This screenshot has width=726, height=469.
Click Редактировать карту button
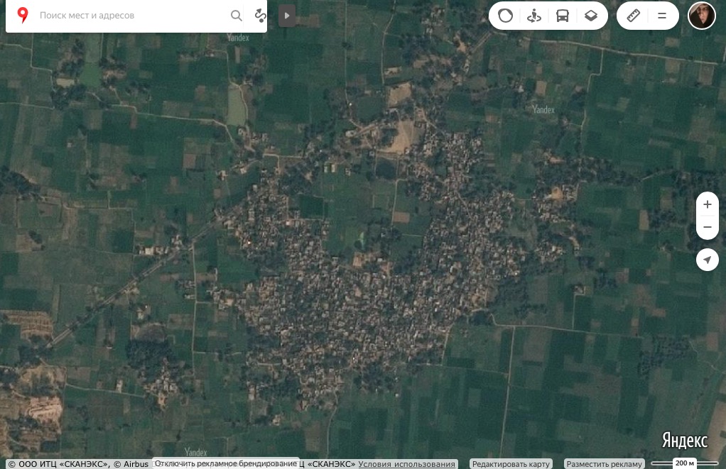[511, 464]
